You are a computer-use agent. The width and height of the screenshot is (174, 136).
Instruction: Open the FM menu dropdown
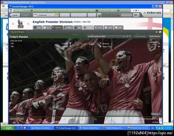coord(136,15)
